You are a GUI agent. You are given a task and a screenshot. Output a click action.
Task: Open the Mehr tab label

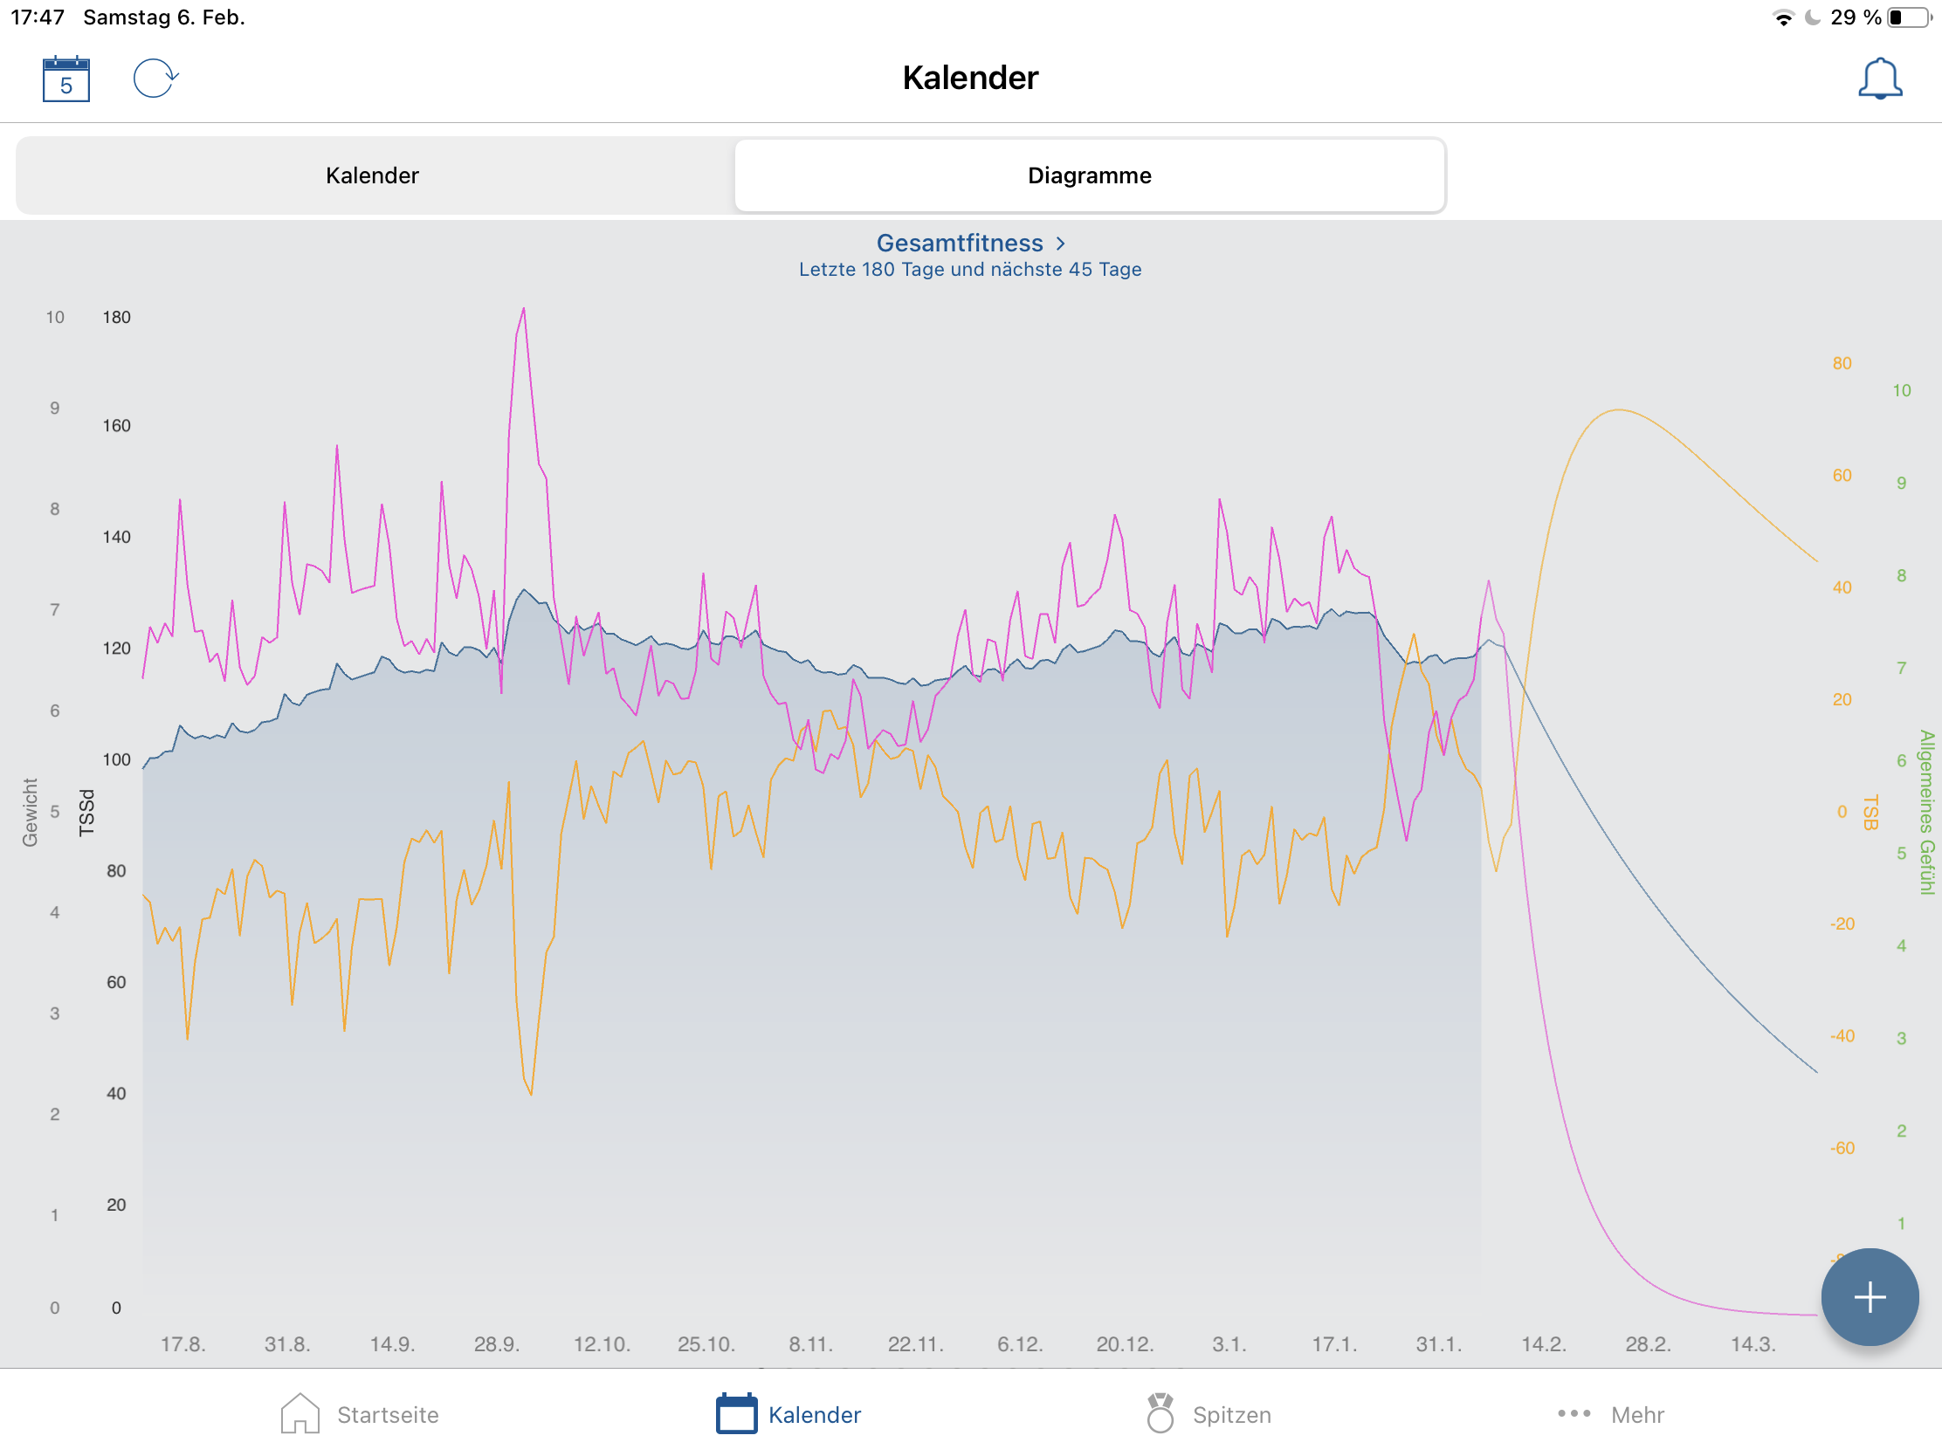click(1636, 1415)
